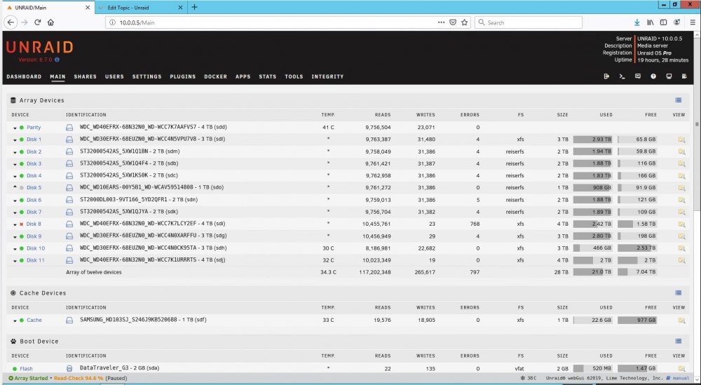
Task: Bookmark this page with star icon
Action: click(465, 22)
